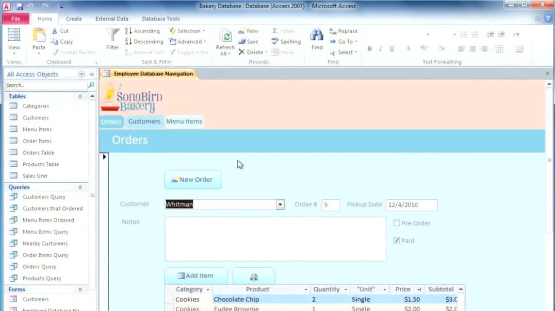This screenshot has height=311, width=555.
Task: Open the Selection filter dropdown
Action: point(187,31)
